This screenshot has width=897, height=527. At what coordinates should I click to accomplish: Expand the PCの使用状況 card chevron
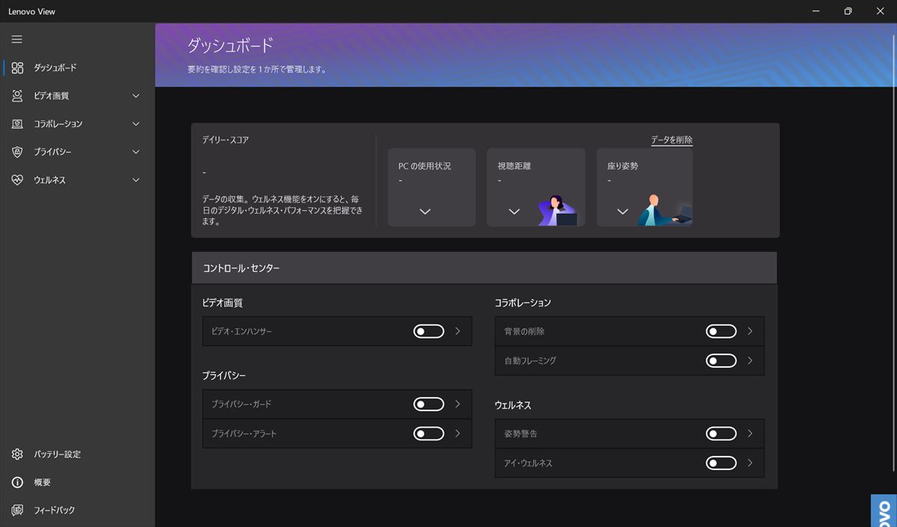click(x=425, y=212)
